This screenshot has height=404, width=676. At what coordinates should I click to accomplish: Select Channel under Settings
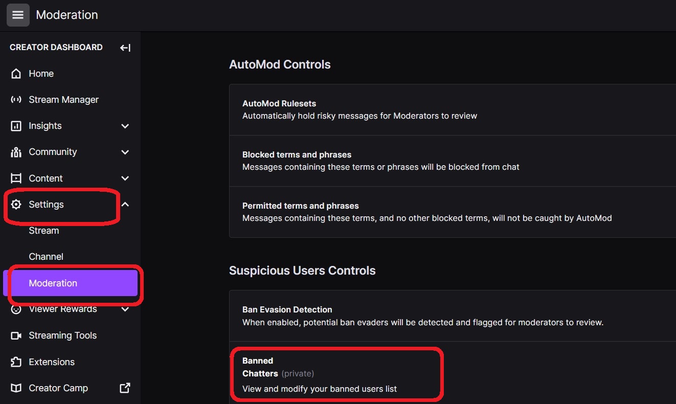[x=46, y=257]
